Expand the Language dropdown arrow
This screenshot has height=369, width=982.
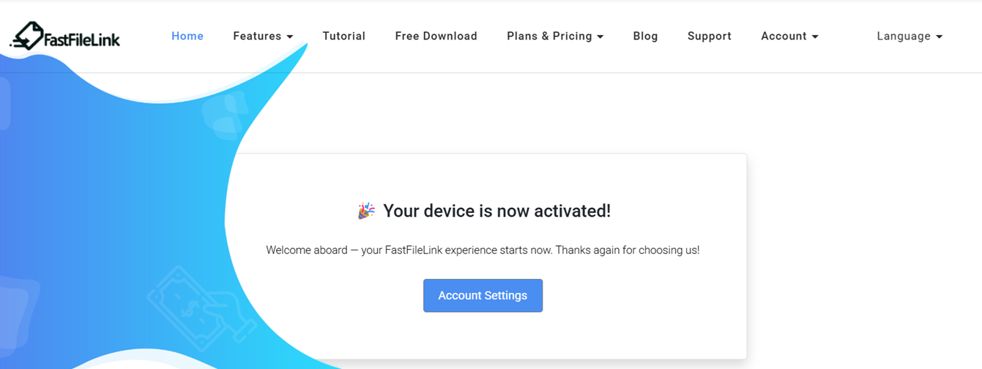click(940, 37)
